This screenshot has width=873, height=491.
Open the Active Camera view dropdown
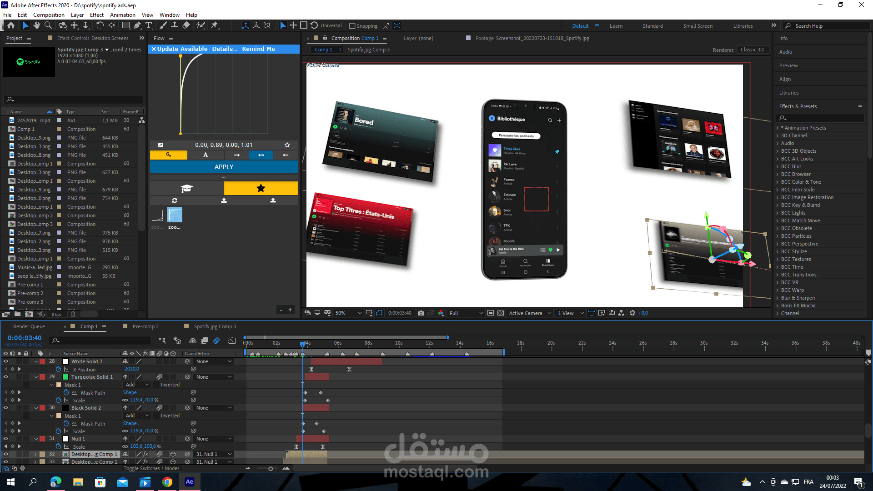(530, 313)
